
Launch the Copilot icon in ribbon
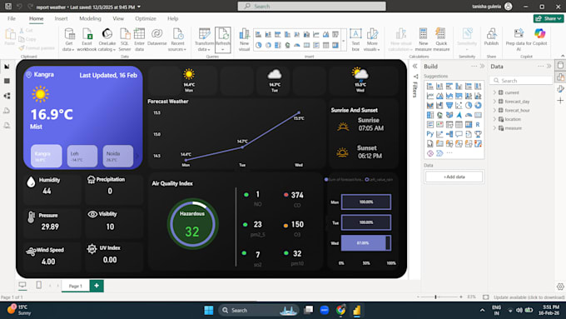tap(540, 33)
